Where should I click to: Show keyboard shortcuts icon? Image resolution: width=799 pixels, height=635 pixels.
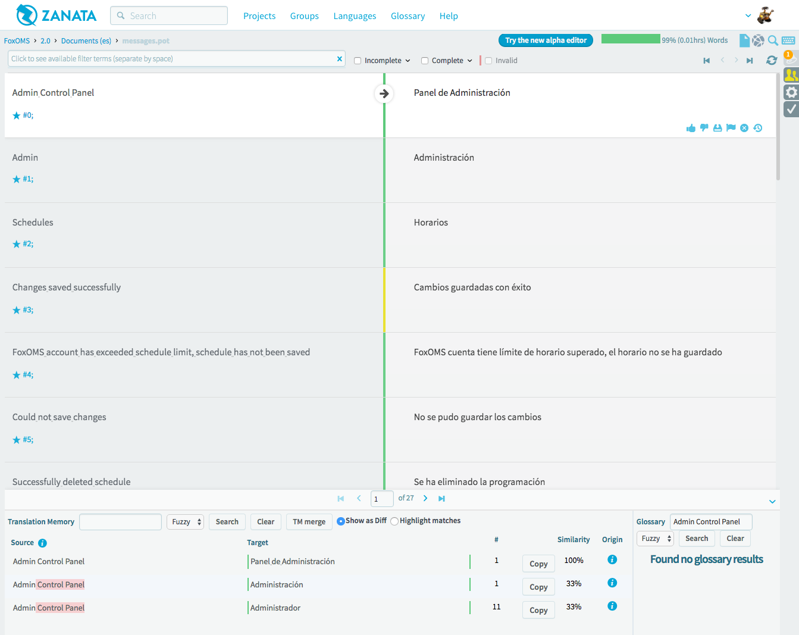(x=788, y=40)
